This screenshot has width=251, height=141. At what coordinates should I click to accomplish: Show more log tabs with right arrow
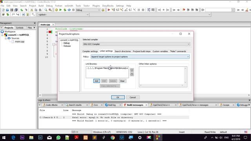249,105
